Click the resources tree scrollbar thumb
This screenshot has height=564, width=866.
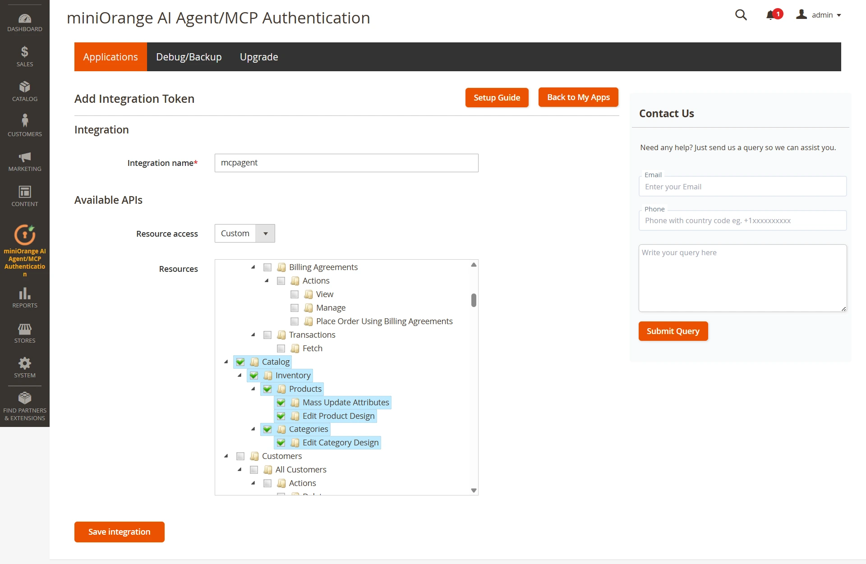(x=474, y=300)
